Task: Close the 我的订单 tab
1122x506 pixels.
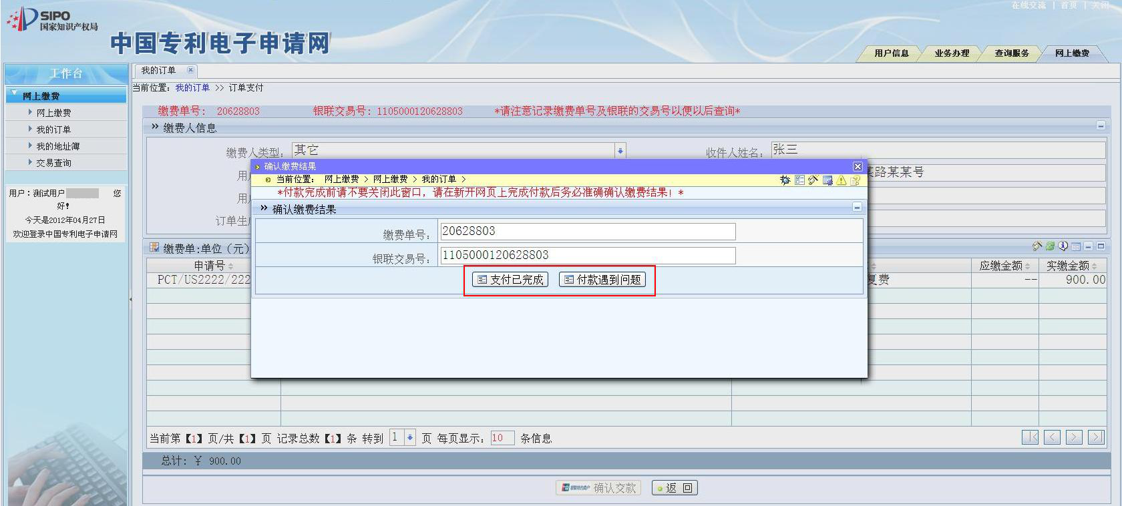Action: tap(190, 70)
